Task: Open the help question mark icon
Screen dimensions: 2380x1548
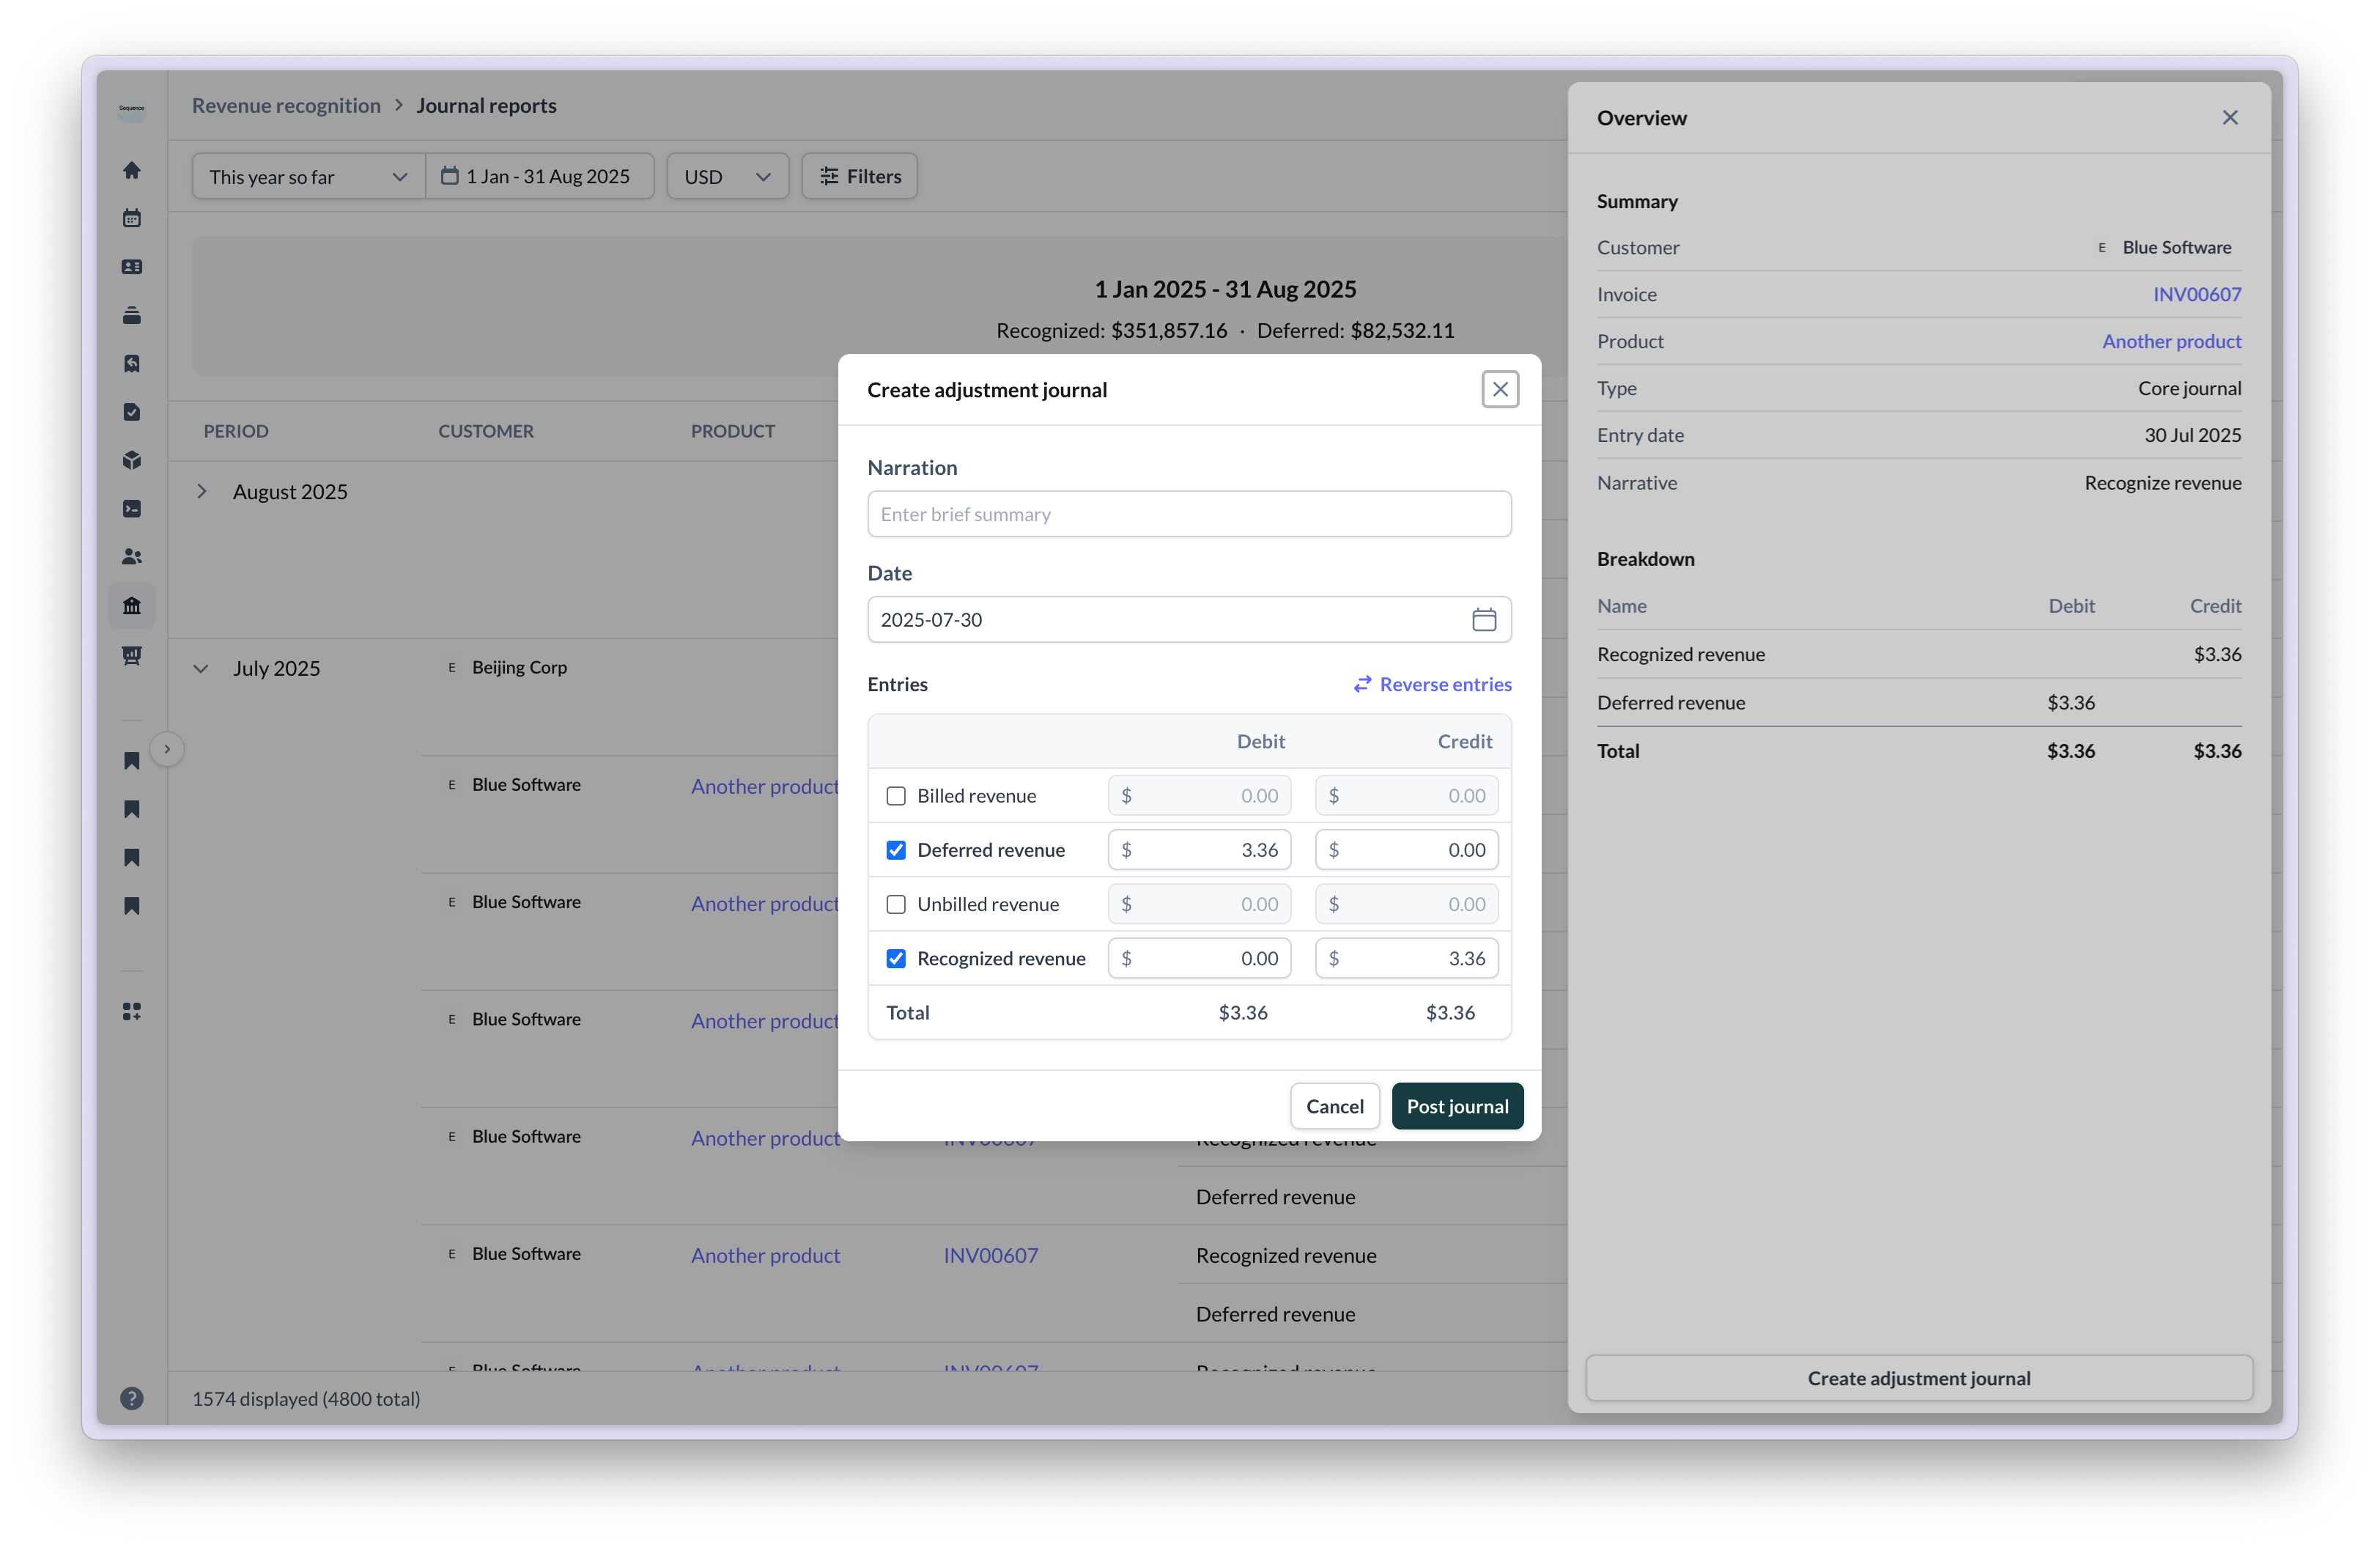Action: [131, 1398]
